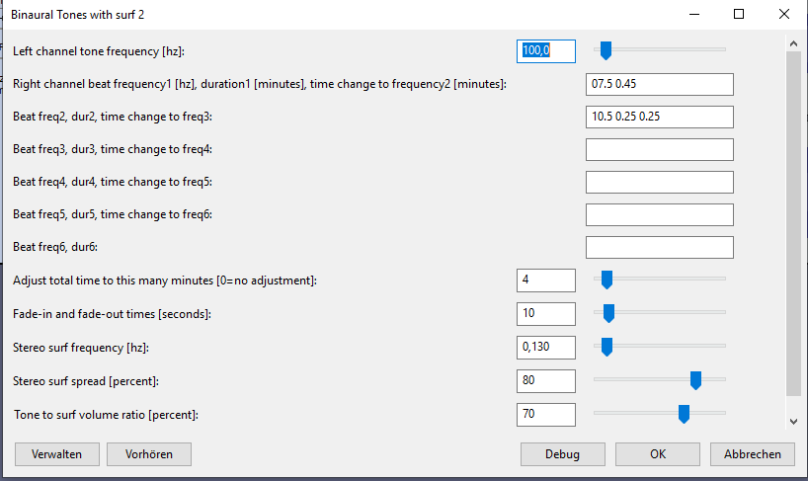
Task: Select the Beat freq2 input field
Action: [659, 117]
